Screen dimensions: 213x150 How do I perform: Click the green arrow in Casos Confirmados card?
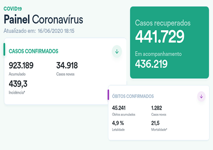[117, 52]
